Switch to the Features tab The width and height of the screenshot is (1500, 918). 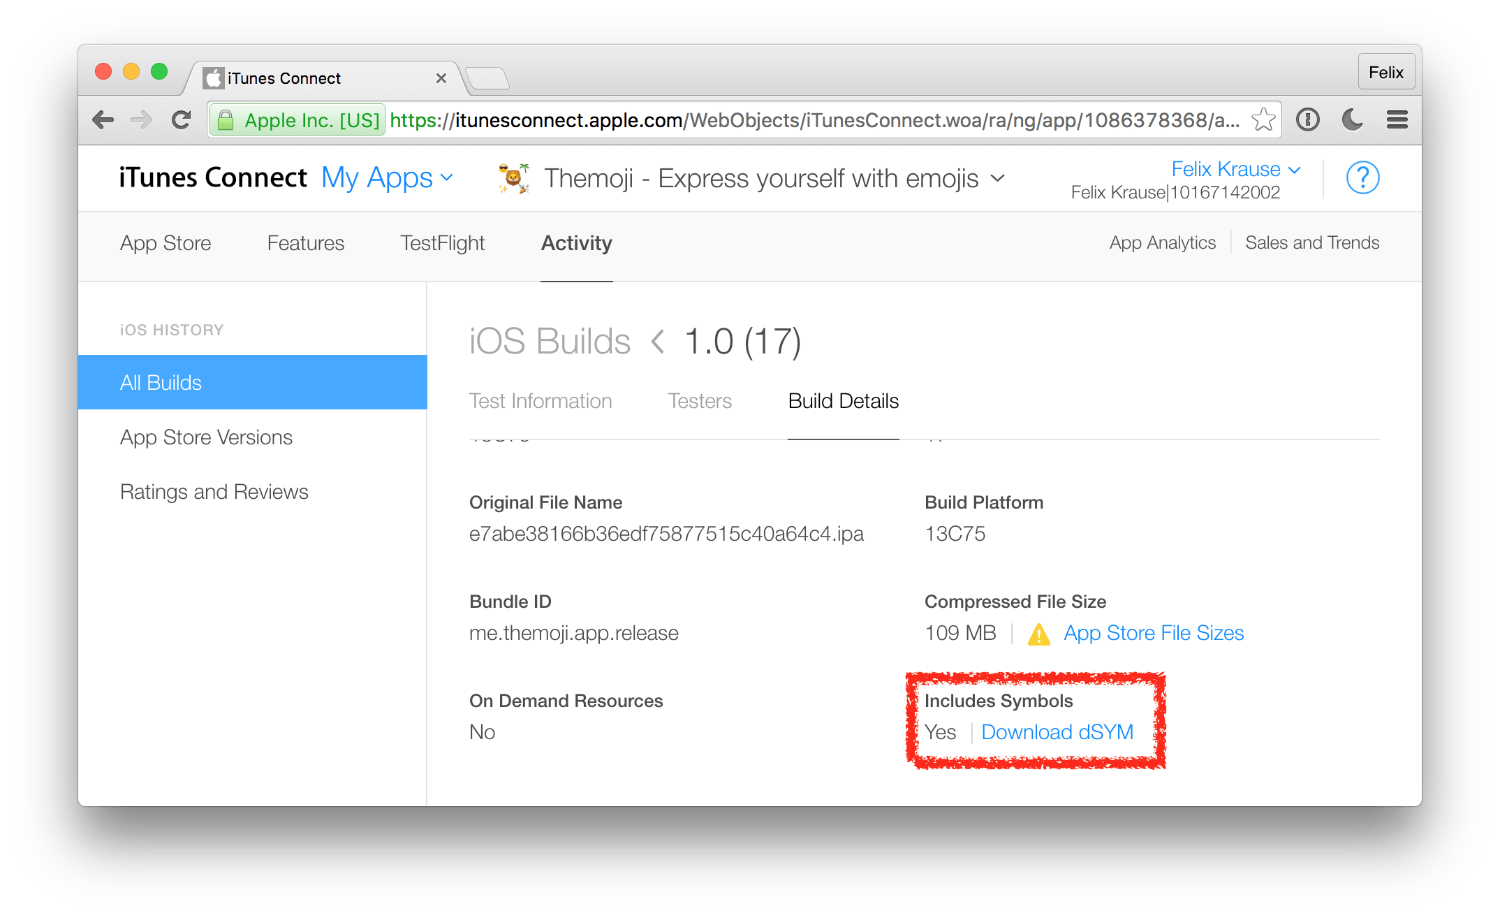pyautogui.click(x=306, y=243)
